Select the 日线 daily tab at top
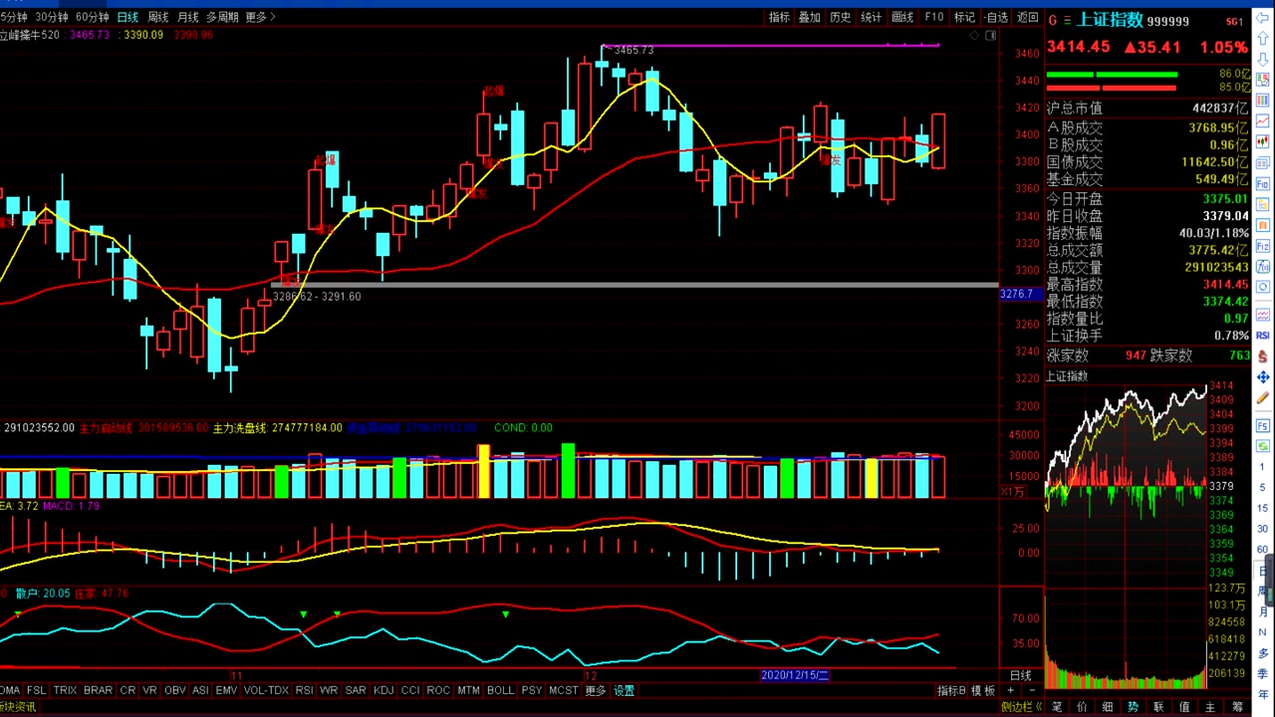The height and width of the screenshot is (717, 1275). pos(127,17)
